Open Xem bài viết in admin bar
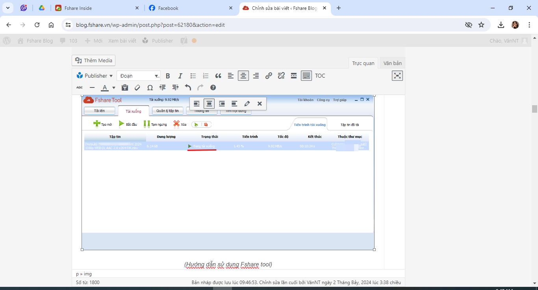This screenshot has height=290, width=538. pyautogui.click(x=122, y=41)
